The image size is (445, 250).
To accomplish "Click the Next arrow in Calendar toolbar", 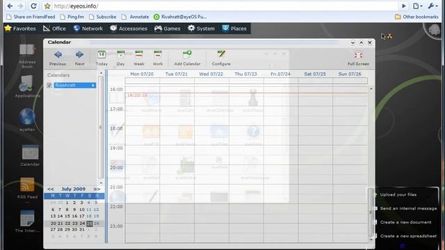I will coord(79,58).
